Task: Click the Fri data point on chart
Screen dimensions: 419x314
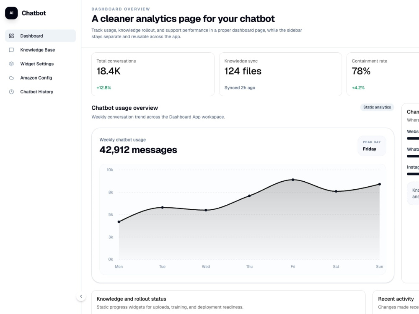Action: tap(293, 180)
